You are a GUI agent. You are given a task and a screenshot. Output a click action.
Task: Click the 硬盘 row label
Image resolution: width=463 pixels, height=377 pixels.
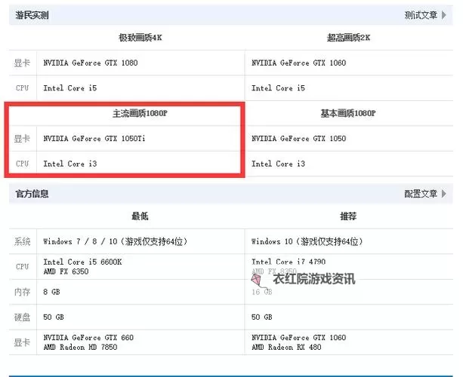[23, 317]
